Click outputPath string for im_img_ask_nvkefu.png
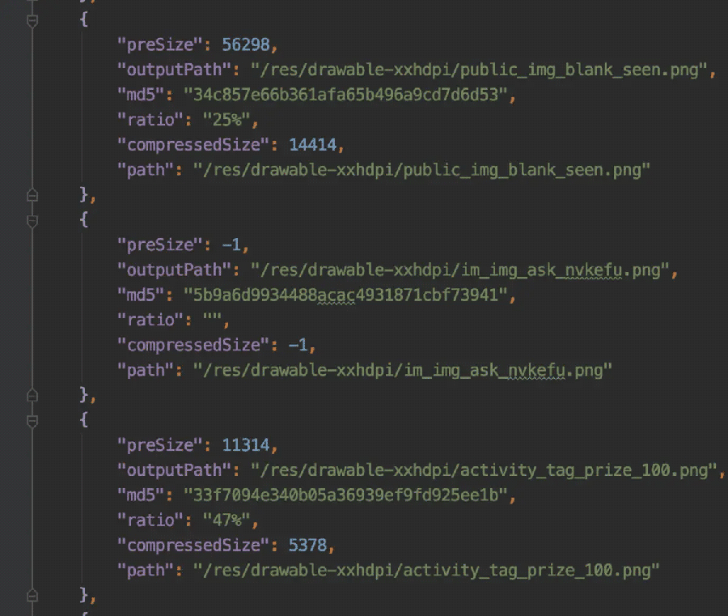Image resolution: width=728 pixels, height=616 pixels. (x=459, y=270)
